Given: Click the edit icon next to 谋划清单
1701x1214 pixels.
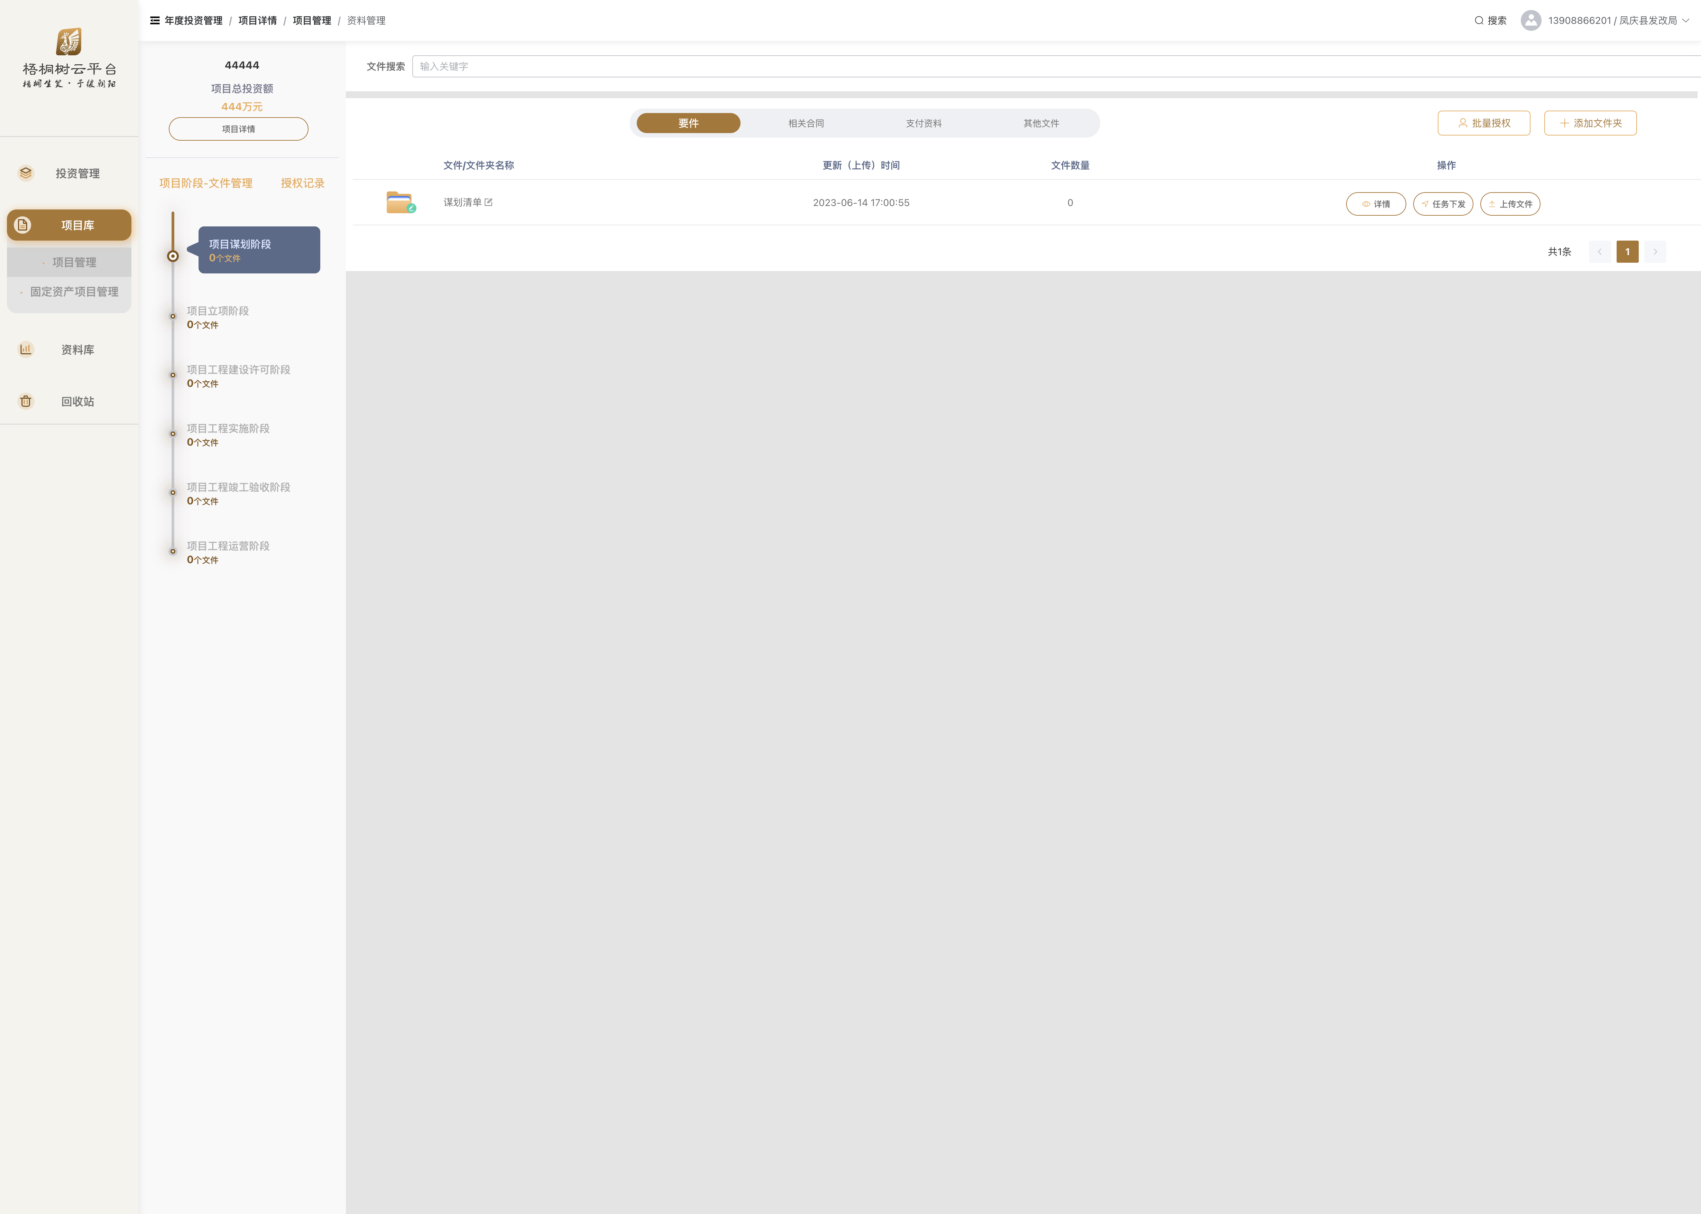Looking at the screenshot, I should 488,203.
